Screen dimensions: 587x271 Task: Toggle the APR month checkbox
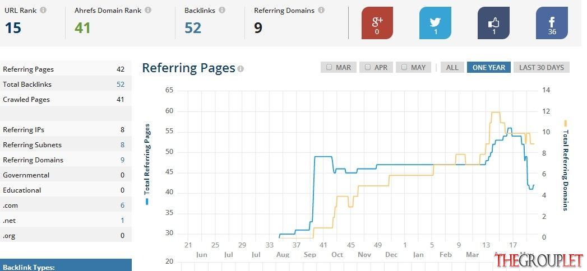click(x=368, y=67)
